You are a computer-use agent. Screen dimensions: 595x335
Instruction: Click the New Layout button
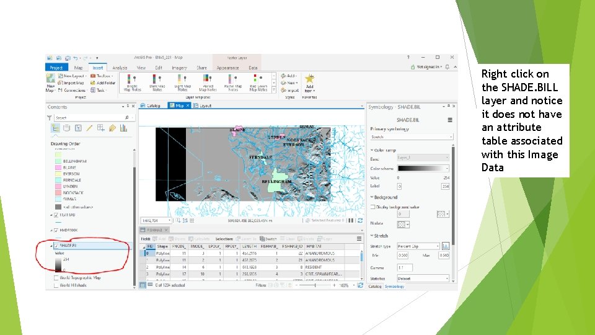point(72,76)
